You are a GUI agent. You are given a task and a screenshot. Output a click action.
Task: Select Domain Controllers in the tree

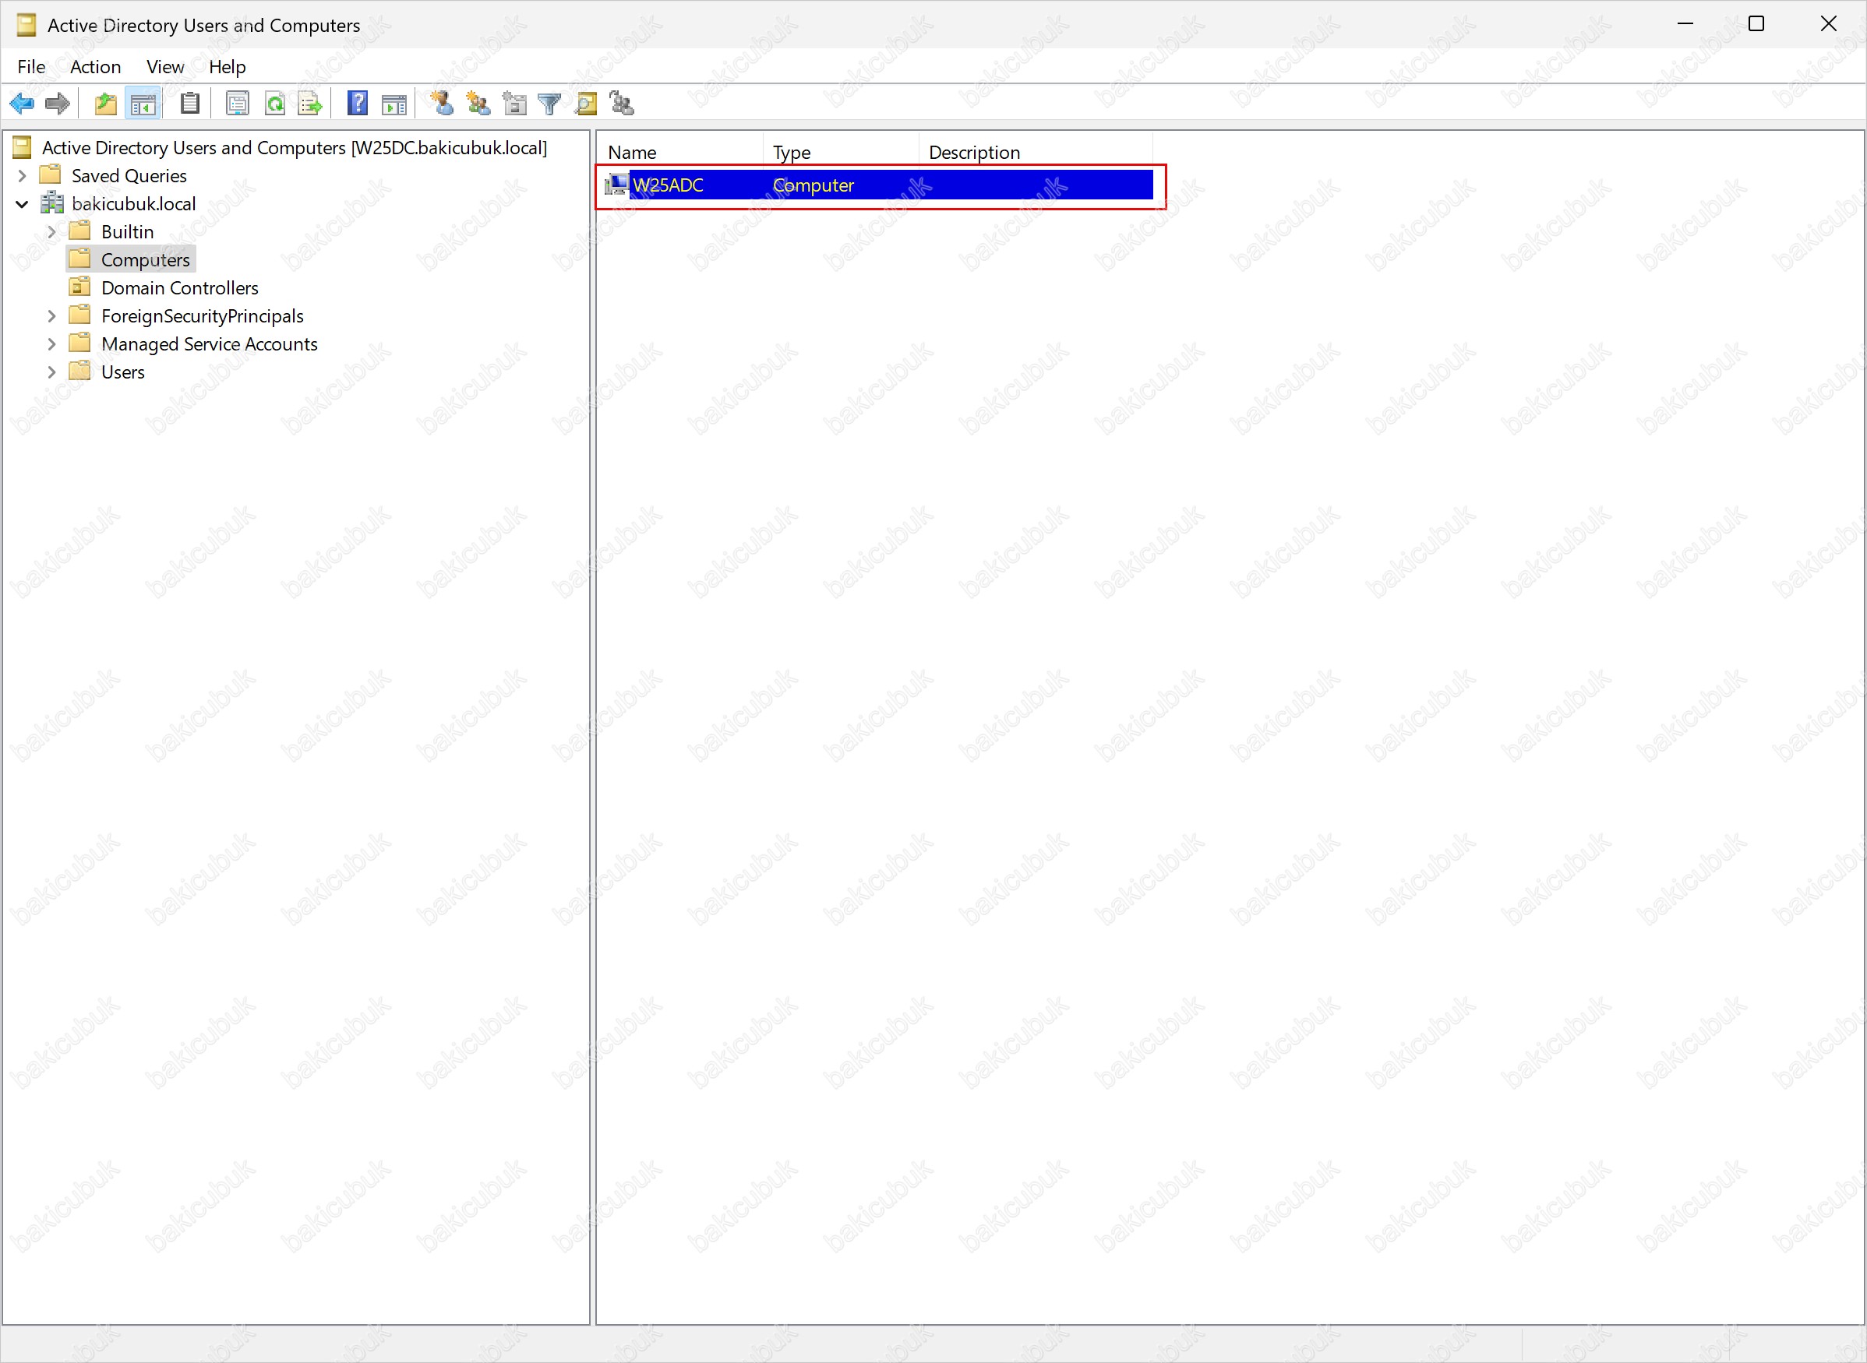pos(179,287)
